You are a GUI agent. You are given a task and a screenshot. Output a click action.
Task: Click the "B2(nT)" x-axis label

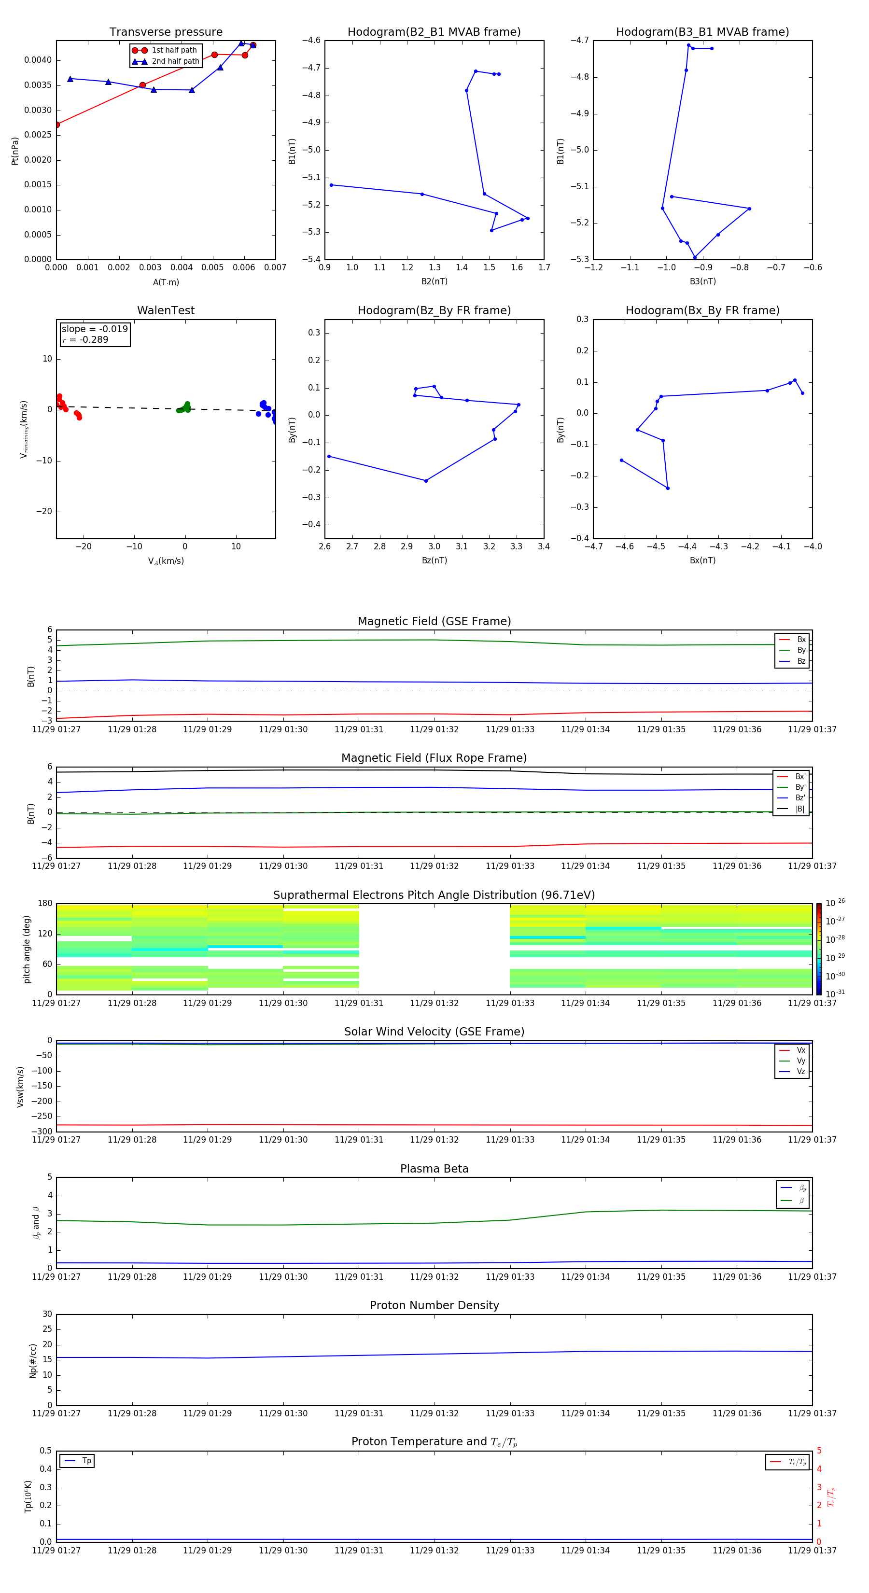(434, 281)
